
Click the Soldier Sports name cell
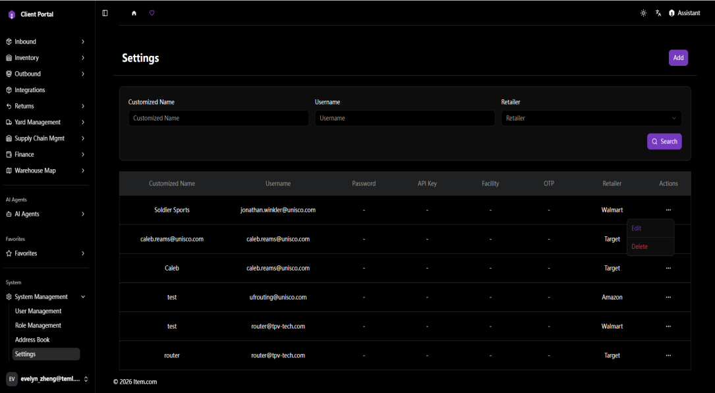click(172, 210)
